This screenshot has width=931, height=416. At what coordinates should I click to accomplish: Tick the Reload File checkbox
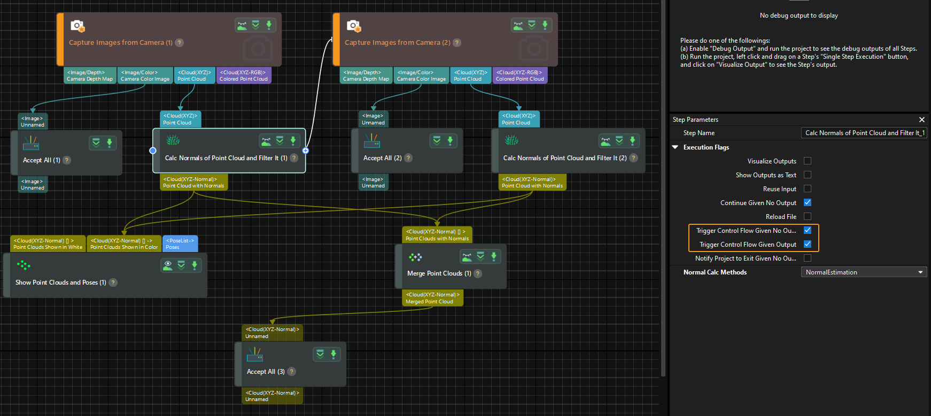[808, 216]
